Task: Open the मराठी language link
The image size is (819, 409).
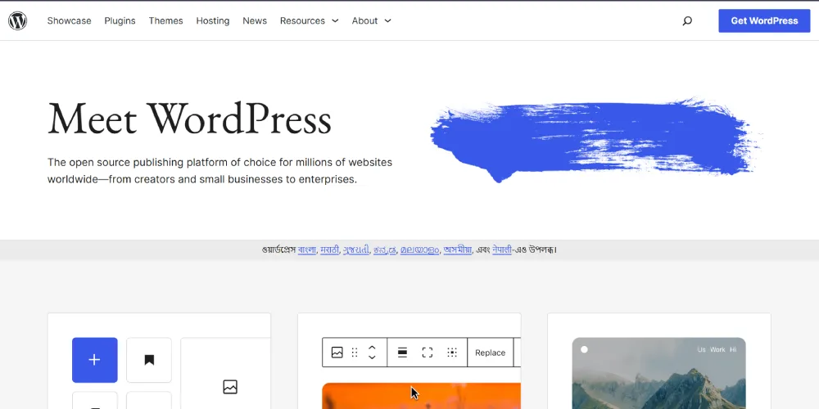Action: point(329,249)
